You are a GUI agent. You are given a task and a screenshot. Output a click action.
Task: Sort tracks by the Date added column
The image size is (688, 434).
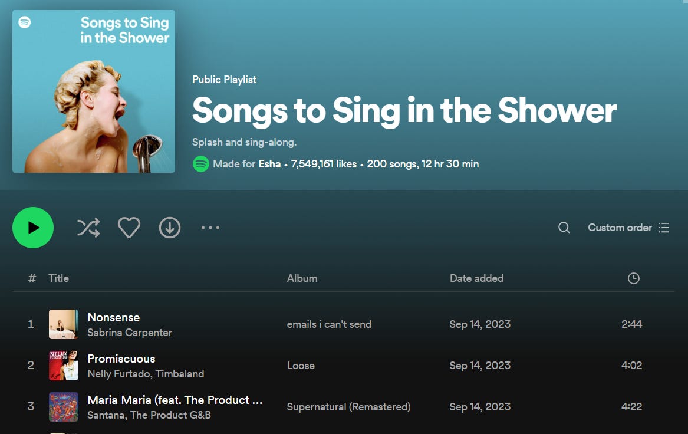[477, 278]
